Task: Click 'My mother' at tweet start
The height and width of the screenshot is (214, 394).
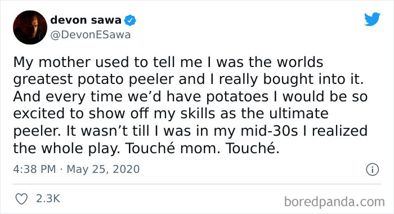Action: click(52, 62)
